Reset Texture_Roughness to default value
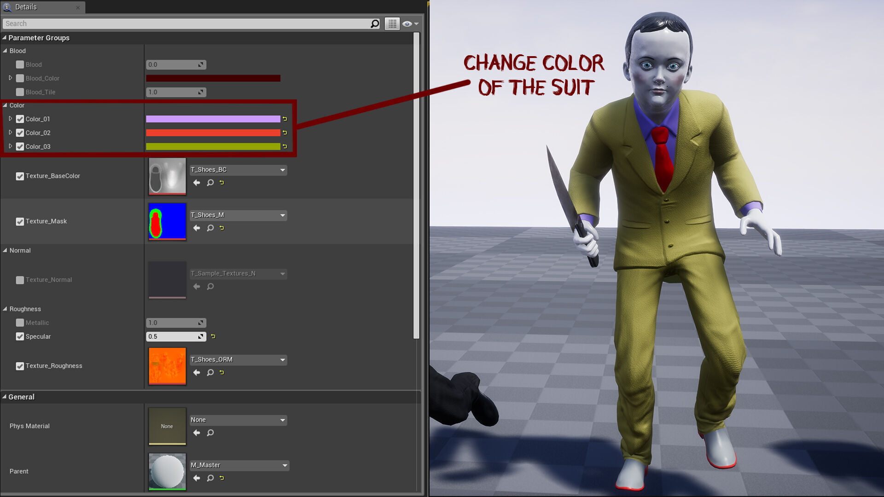This screenshot has width=884, height=497. 222,372
